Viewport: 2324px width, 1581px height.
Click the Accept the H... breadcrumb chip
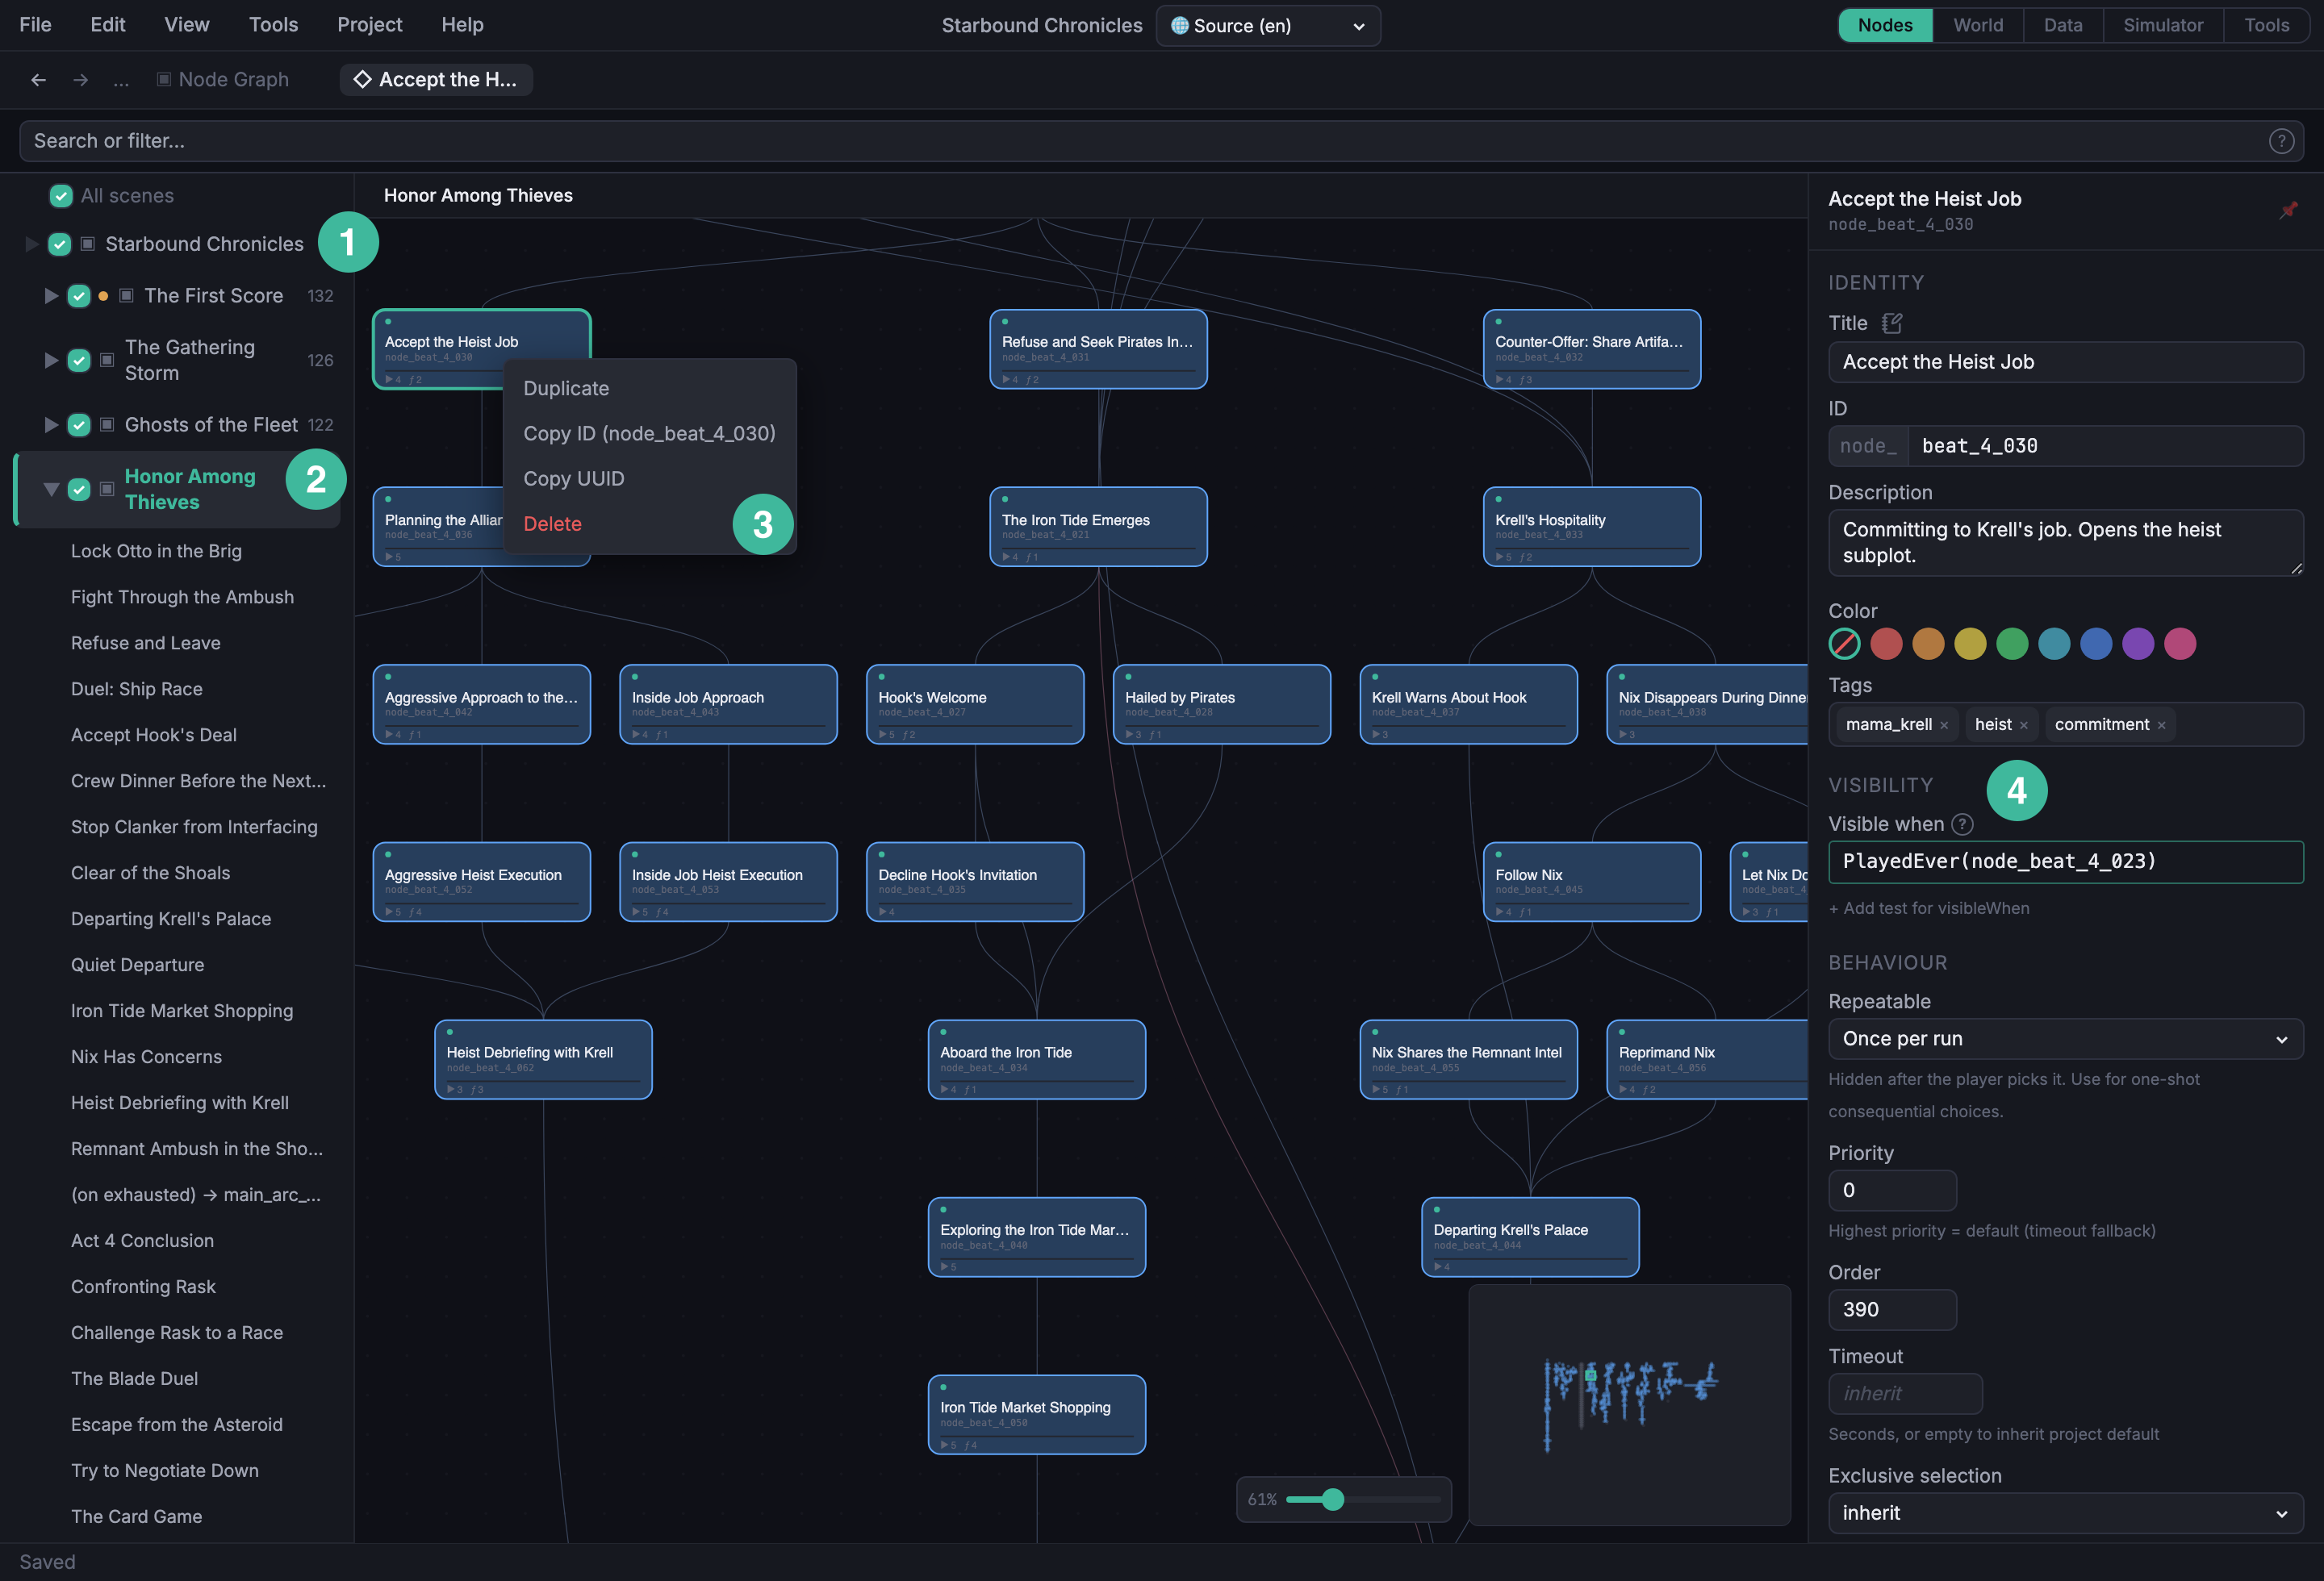436,80
